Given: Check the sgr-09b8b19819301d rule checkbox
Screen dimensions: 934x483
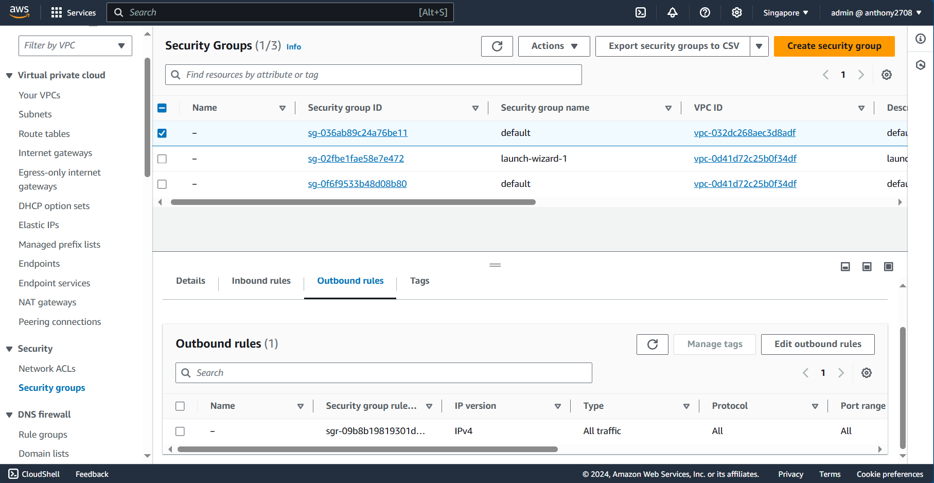Looking at the screenshot, I should tap(180, 432).
